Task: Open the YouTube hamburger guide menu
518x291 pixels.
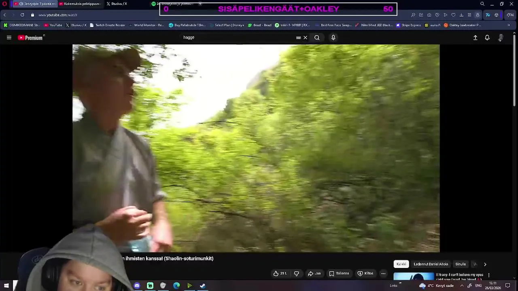Action: point(9,38)
